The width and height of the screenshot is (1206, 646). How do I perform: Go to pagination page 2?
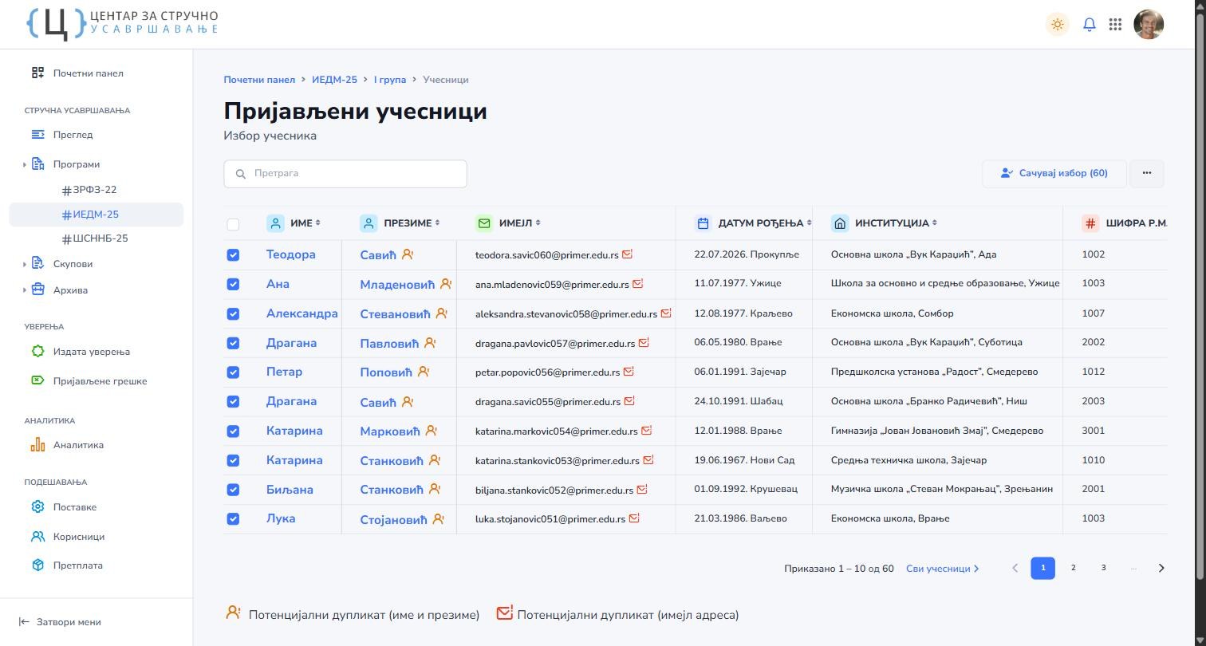click(x=1074, y=568)
